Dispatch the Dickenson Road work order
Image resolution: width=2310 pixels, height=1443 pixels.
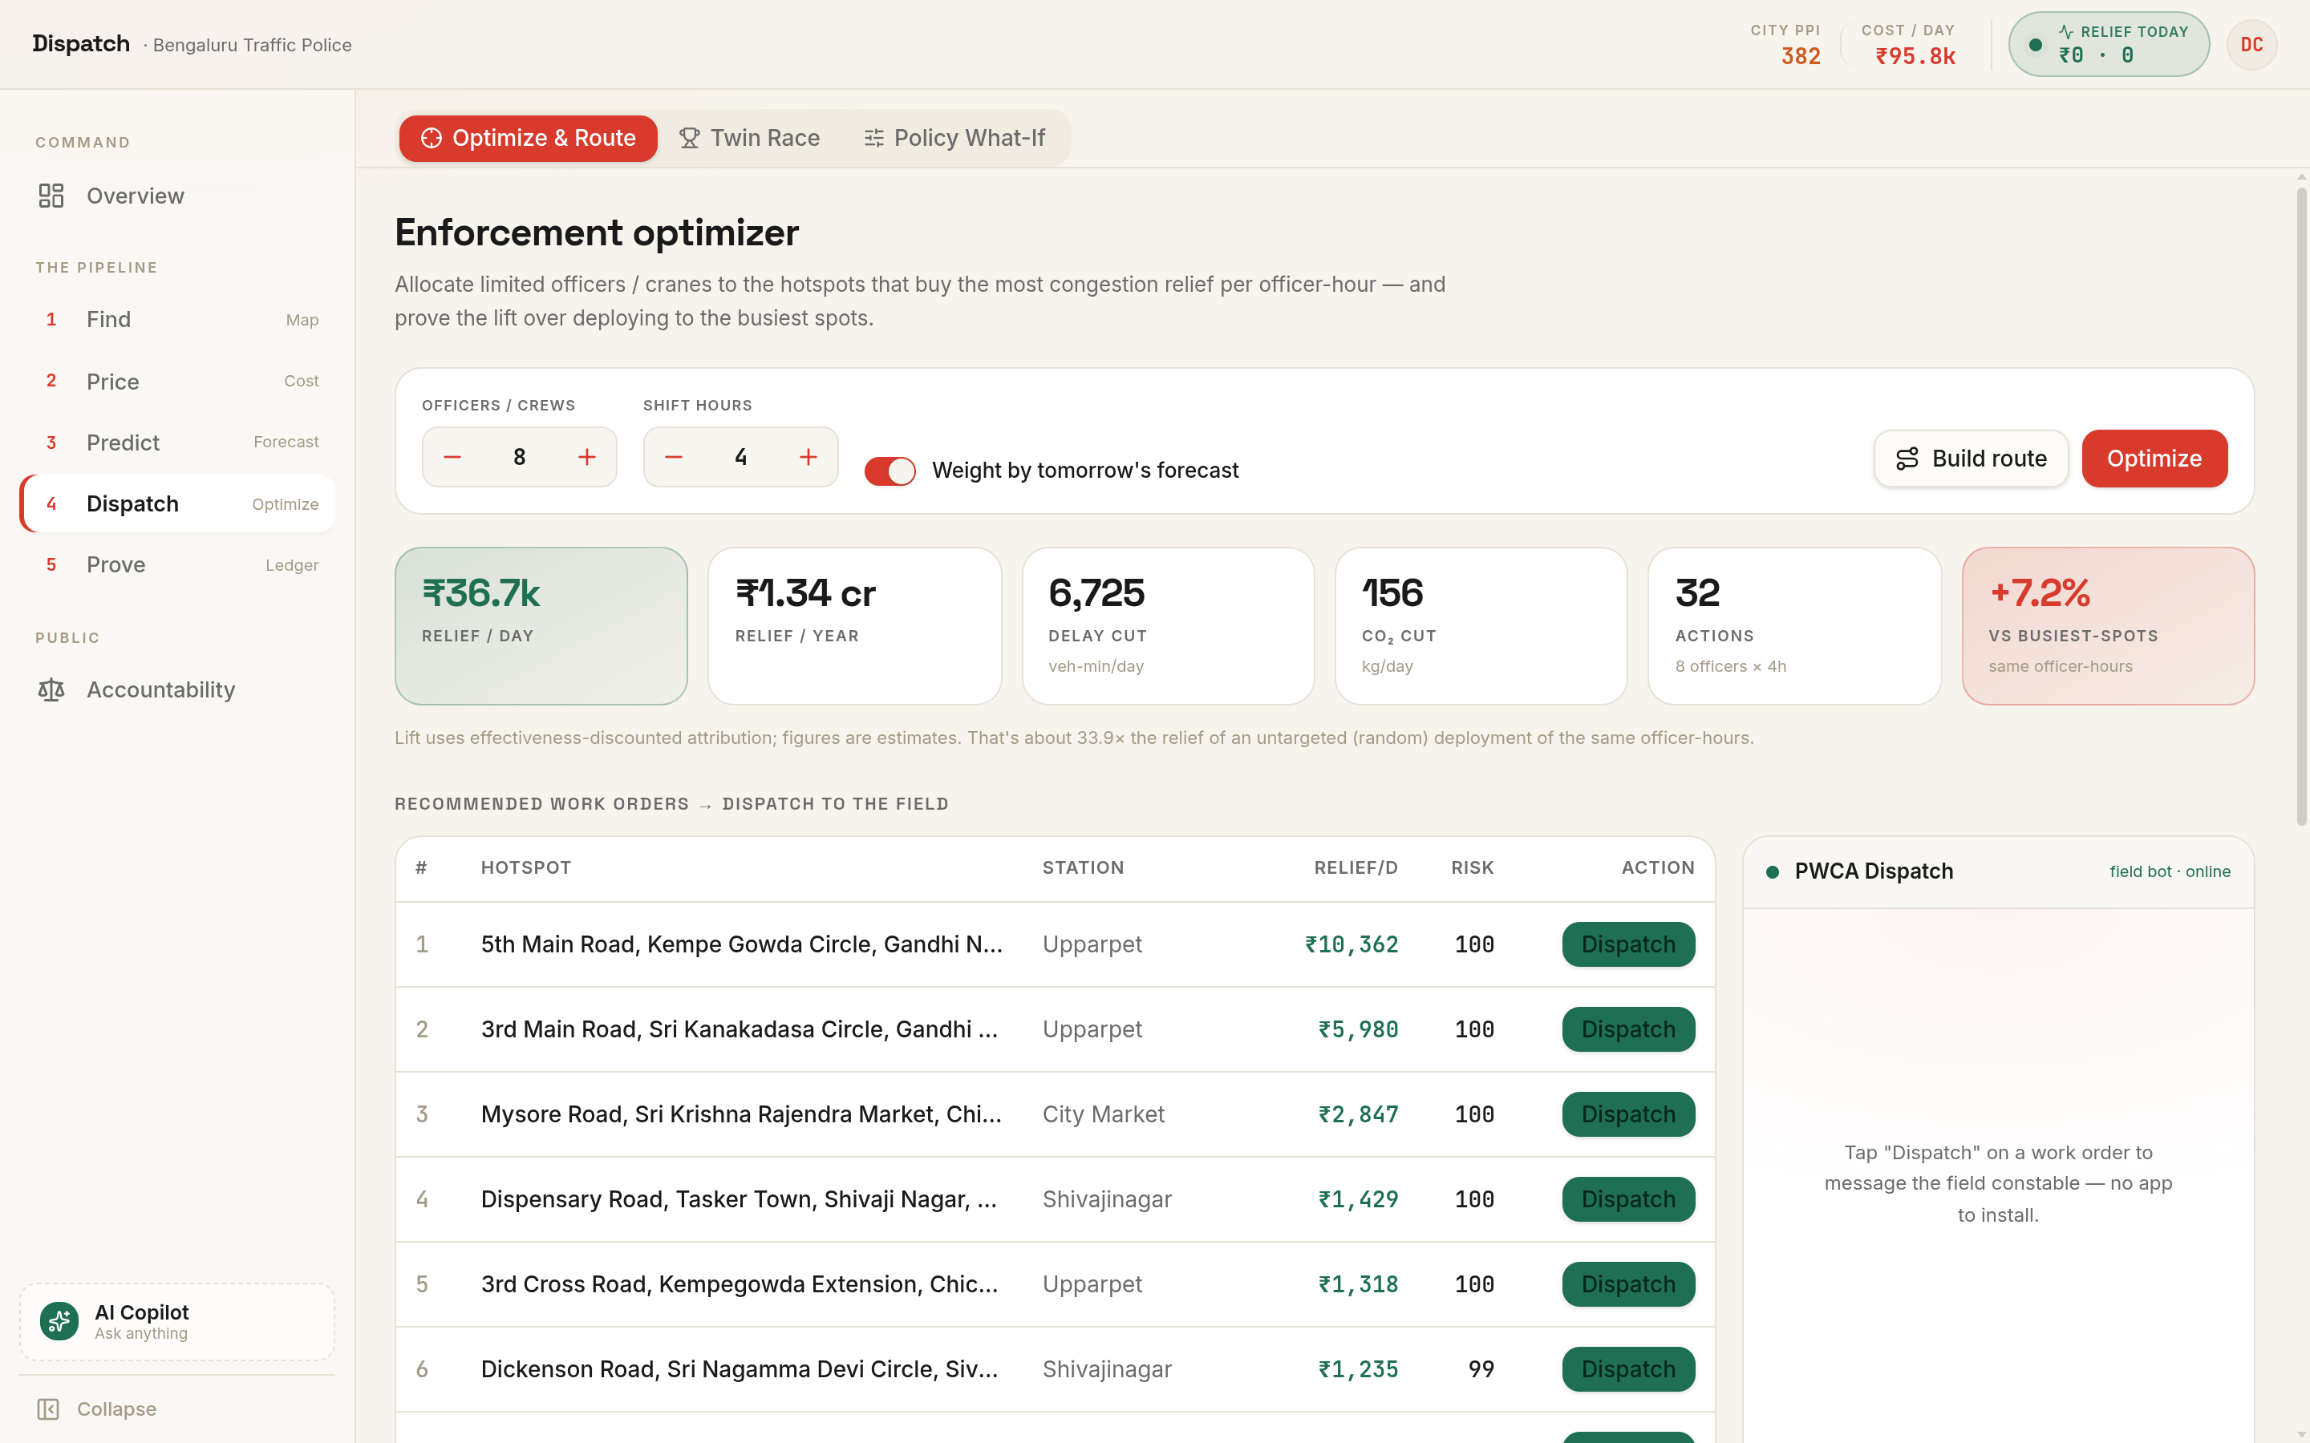[1628, 1368]
